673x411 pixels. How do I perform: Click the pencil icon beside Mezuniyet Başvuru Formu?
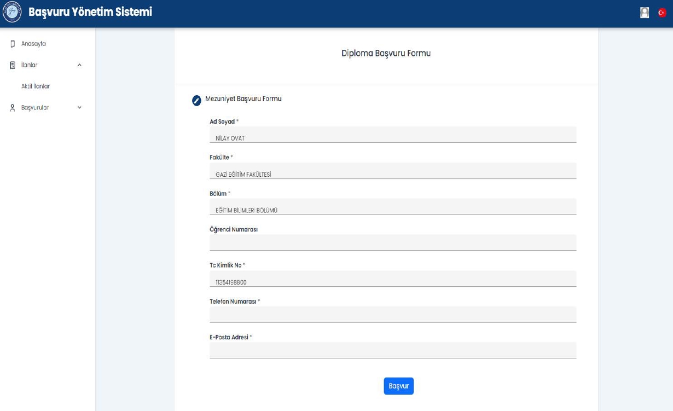click(x=196, y=100)
